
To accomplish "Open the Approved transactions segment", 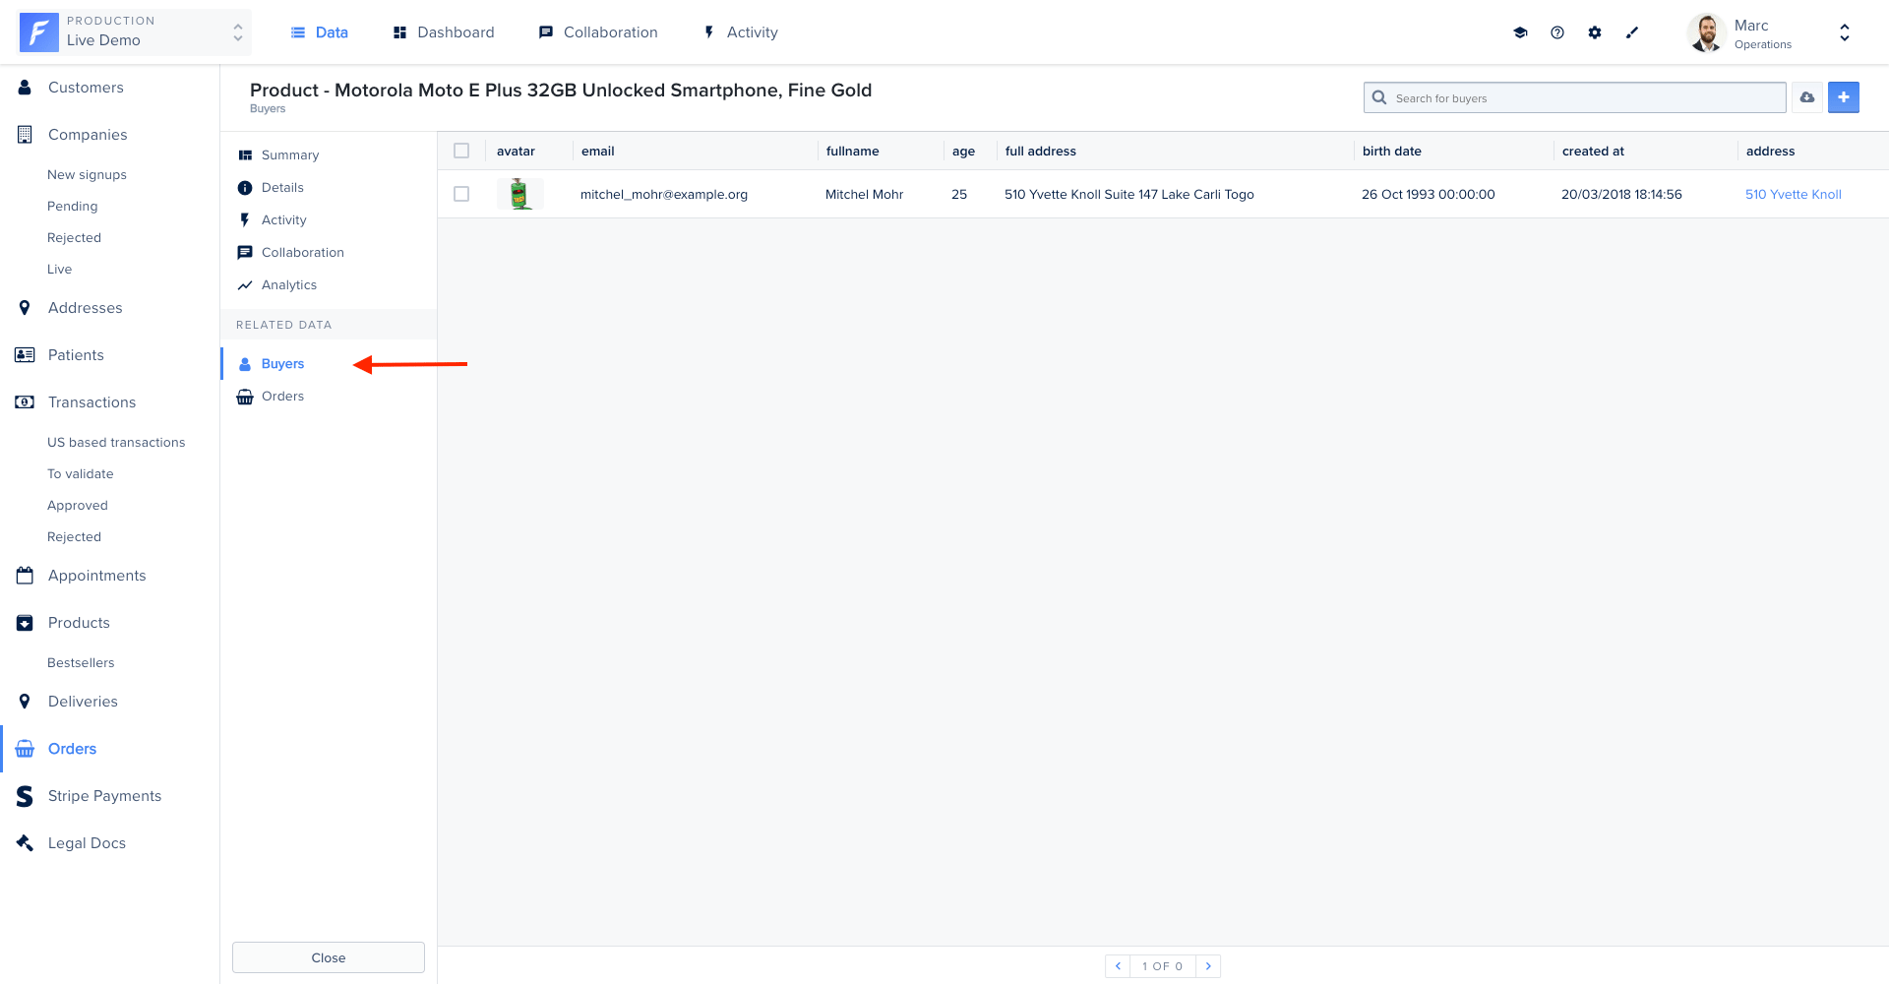I will pos(78,506).
